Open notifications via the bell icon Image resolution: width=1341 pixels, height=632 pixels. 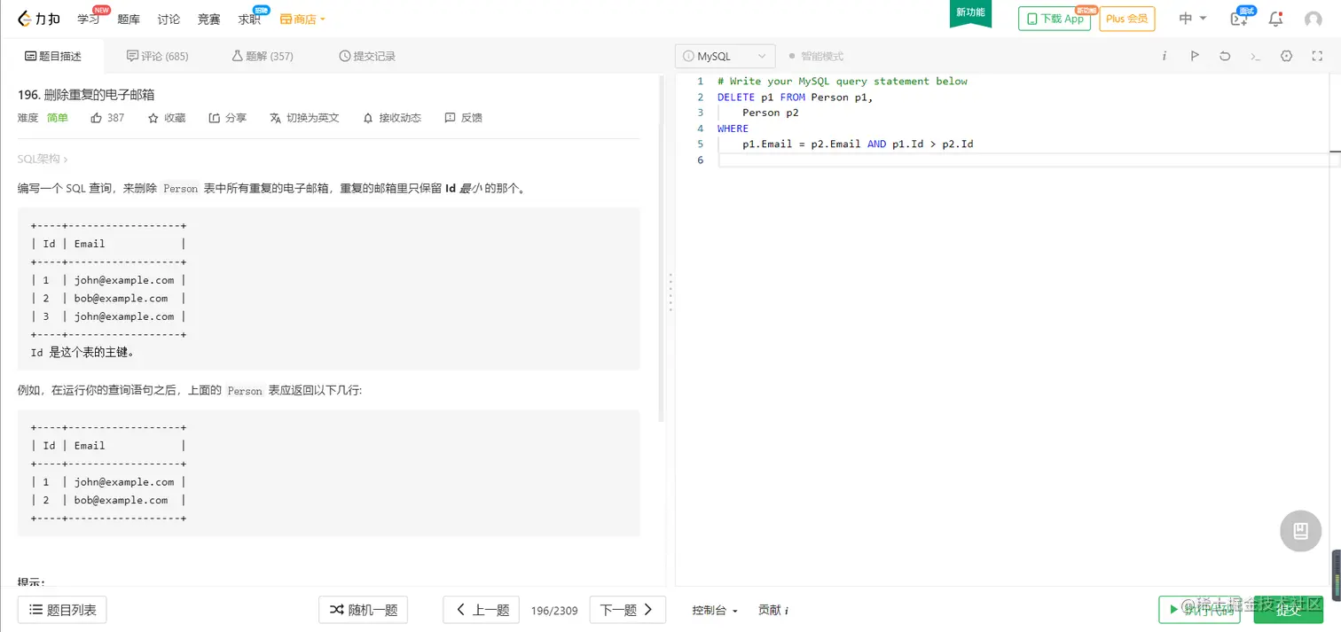pos(1275,18)
